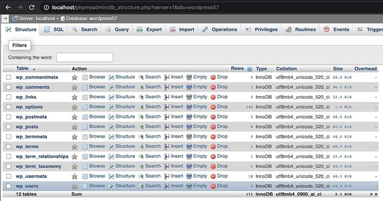Favorite the wp_term_relationships table star

pyautogui.click(x=74, y=157)
